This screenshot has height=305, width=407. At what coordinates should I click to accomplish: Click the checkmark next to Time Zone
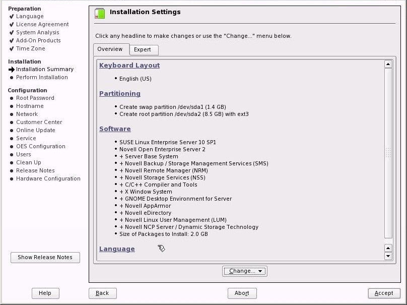click(x=12, y=48)
